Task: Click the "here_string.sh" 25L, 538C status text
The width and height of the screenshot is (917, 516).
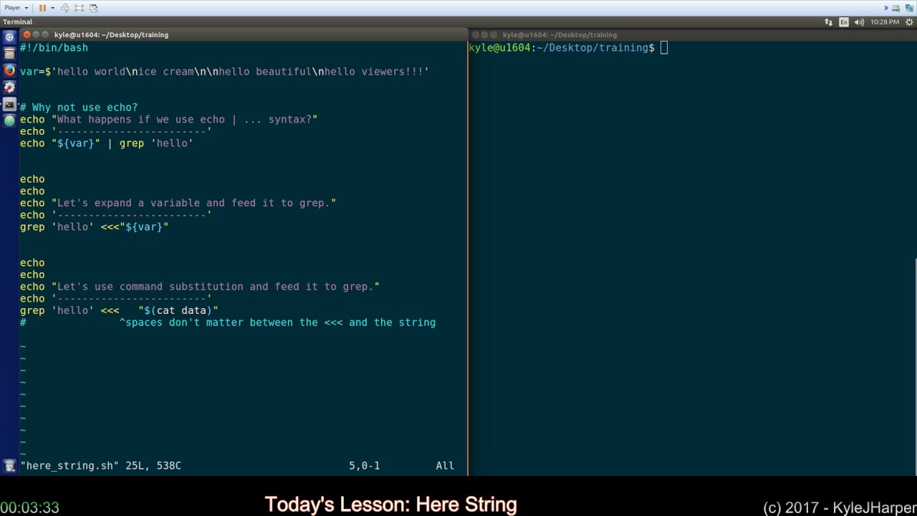Action: click(x=100, y=466)
